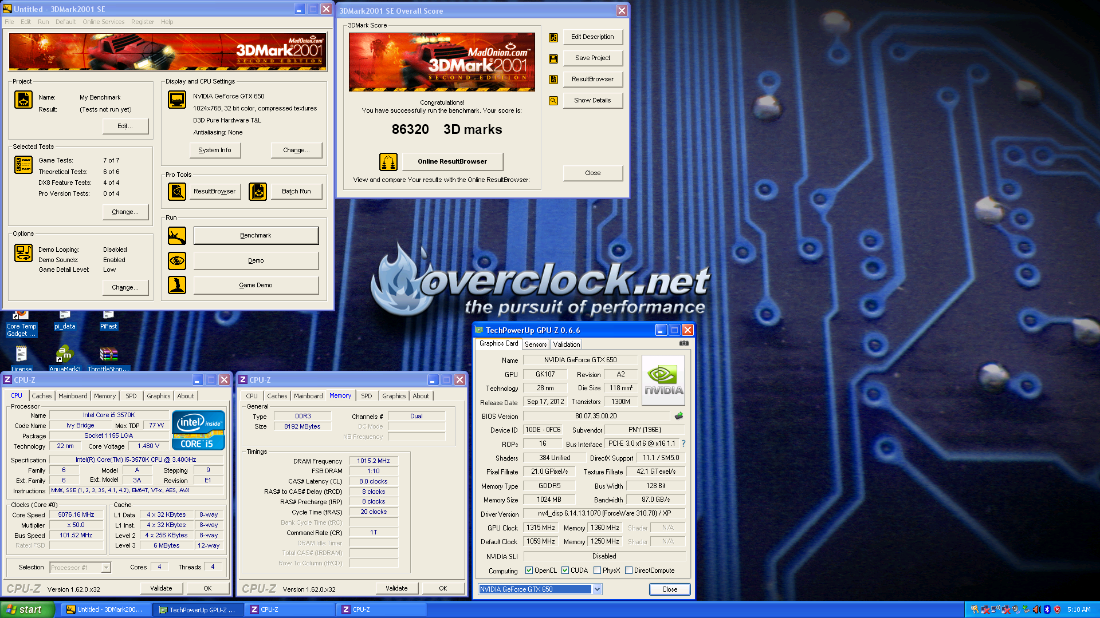Image resolution: width=1100 pixels, height=618 pixels.
Task: Click the Close button in GPU-Z
Action: click(x=669, y=589)
